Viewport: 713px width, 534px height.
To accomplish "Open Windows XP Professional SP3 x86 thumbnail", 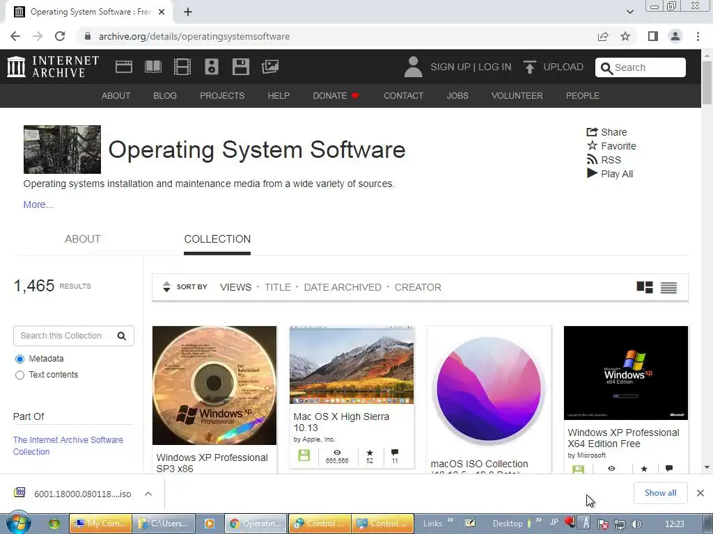I will point(214,385).
